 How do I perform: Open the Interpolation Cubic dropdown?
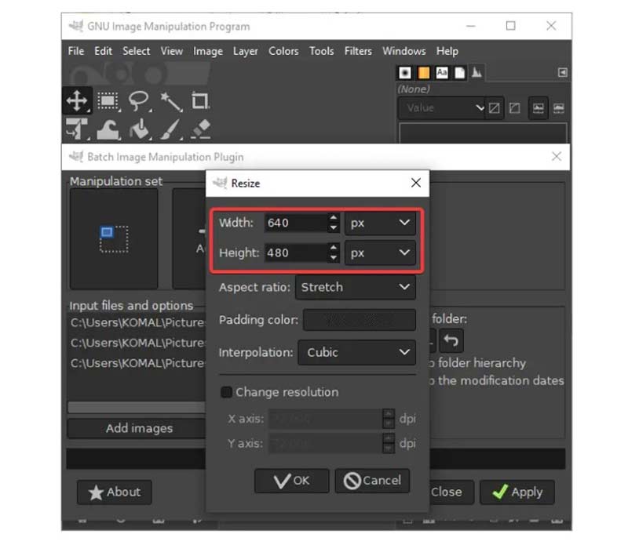click(356, 352)
